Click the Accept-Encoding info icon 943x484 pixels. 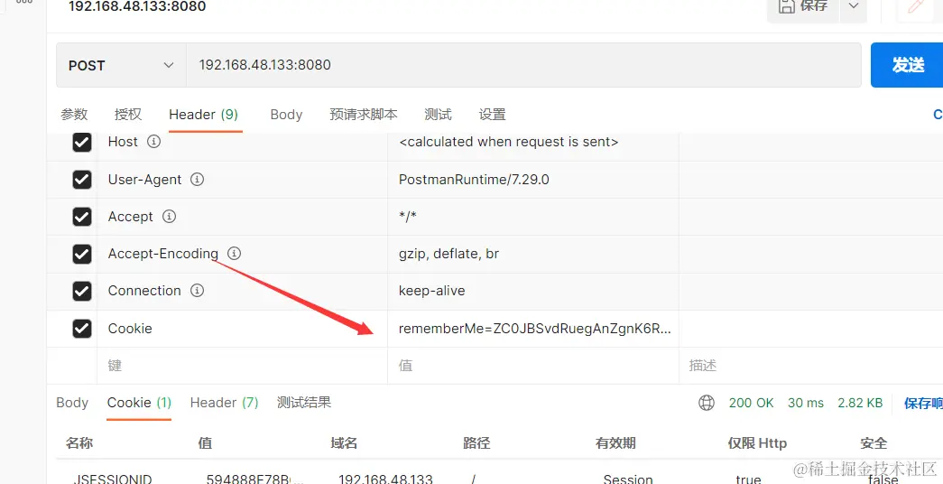pos(234,254)
